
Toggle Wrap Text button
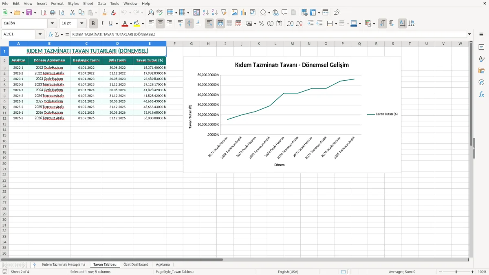click(209, 24)
